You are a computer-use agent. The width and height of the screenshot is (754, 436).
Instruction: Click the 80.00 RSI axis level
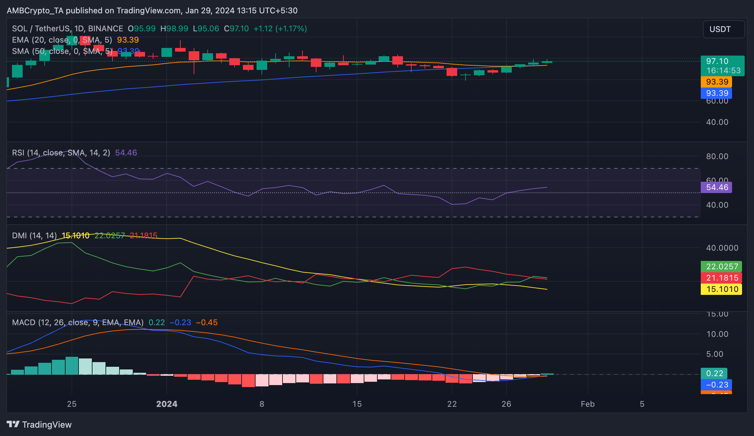pos(717,156)
